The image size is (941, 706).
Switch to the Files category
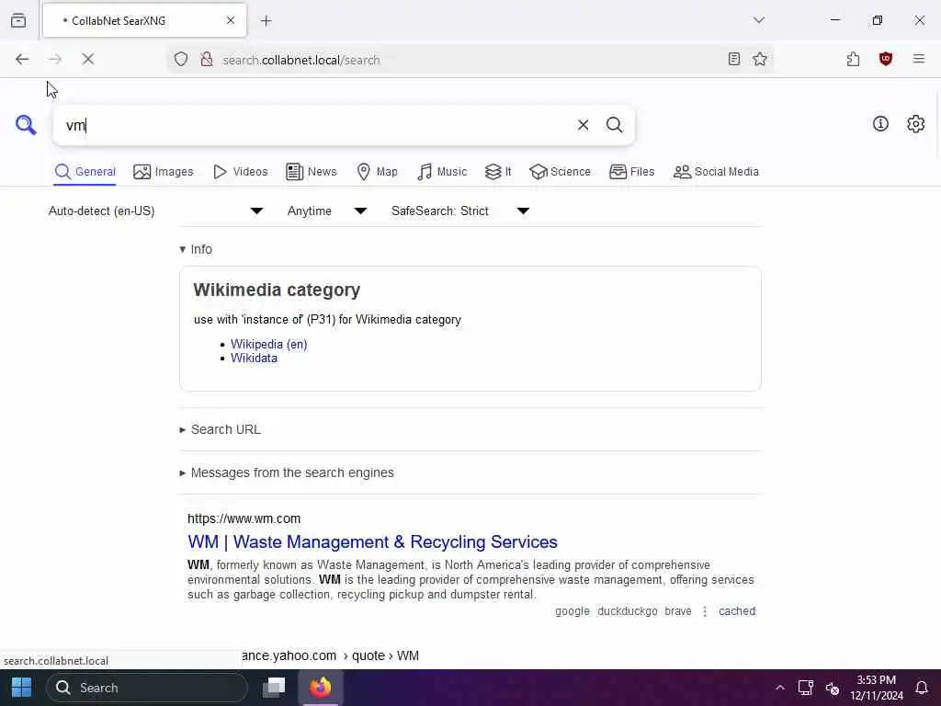click(631, 172)
